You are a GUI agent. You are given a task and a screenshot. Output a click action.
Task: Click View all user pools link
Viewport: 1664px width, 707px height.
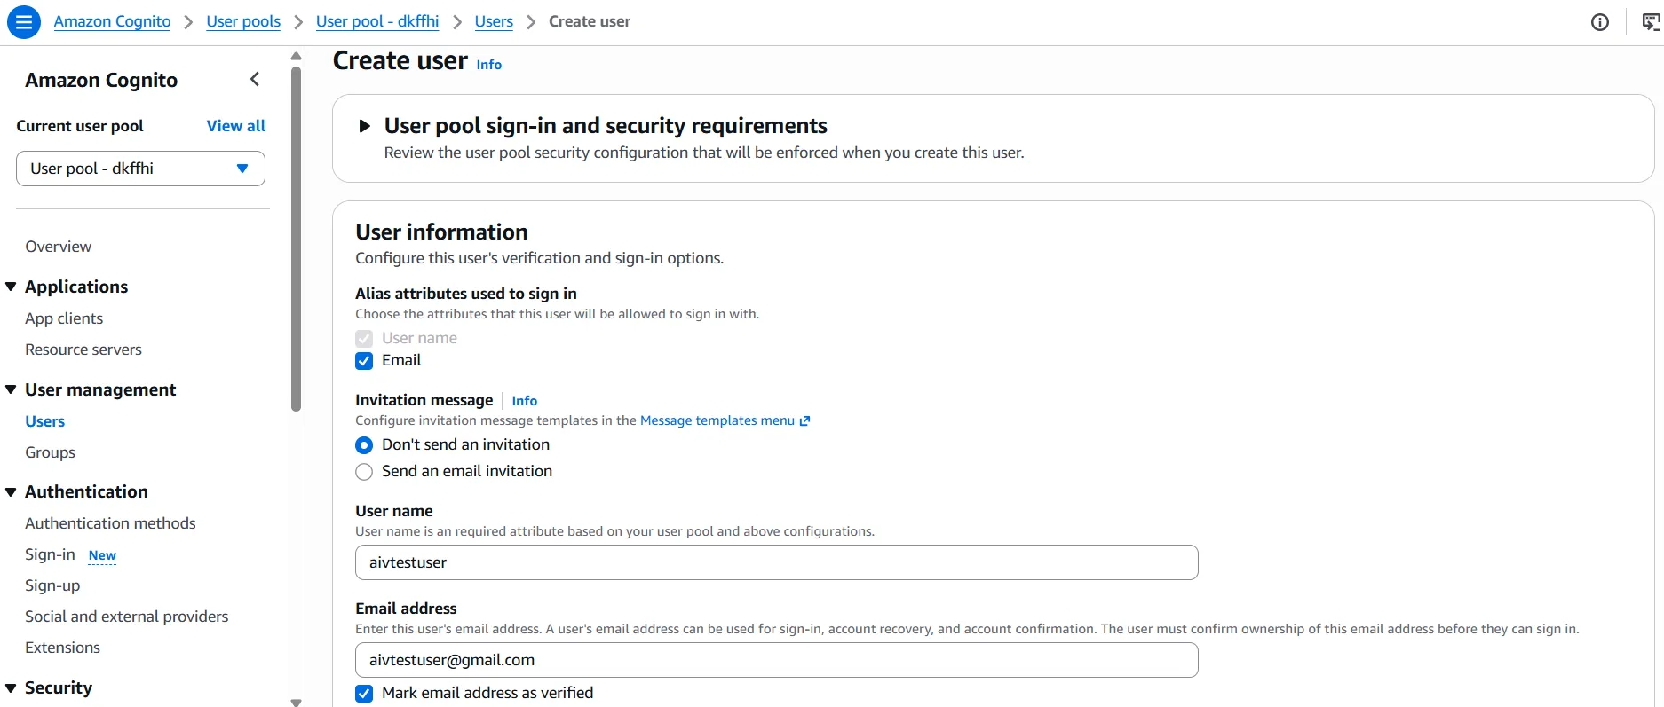click(236, 126)
